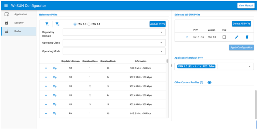Add the NA 902.2 MHz 50 kbps PHY

[55, 68]
